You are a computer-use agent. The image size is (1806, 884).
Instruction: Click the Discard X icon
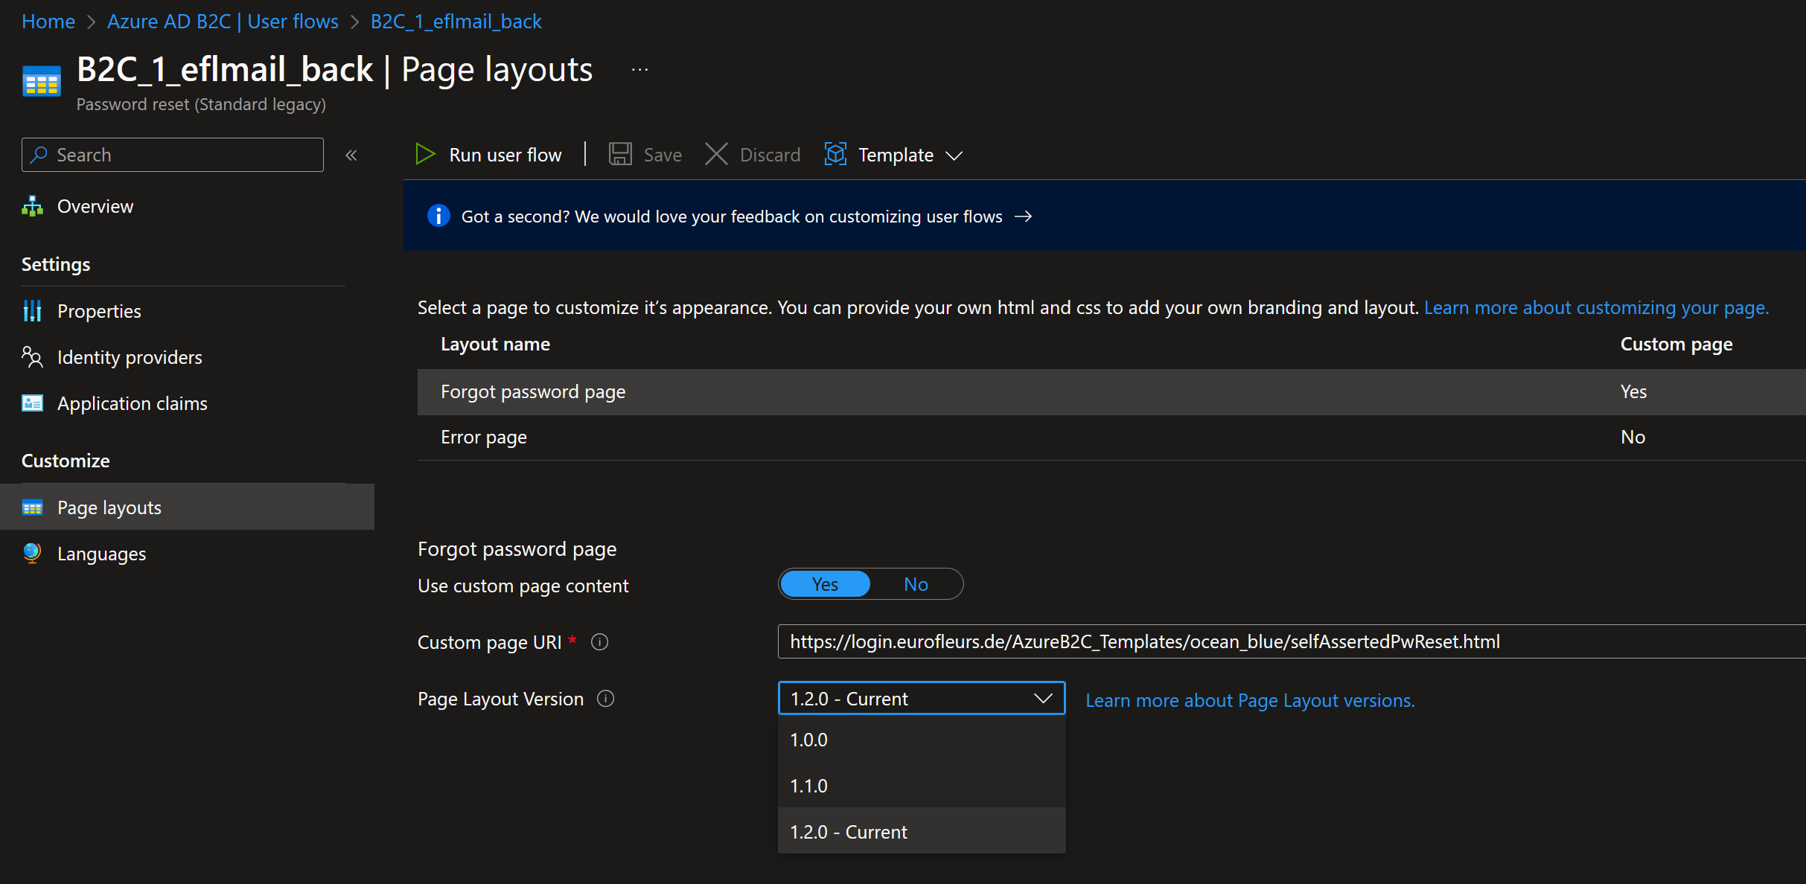point(716,155)
